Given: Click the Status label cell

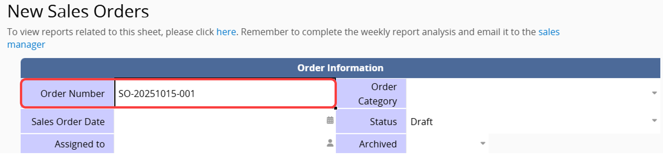Looking at the screenshot, I should pyautogui.click(x=371, y=121).
